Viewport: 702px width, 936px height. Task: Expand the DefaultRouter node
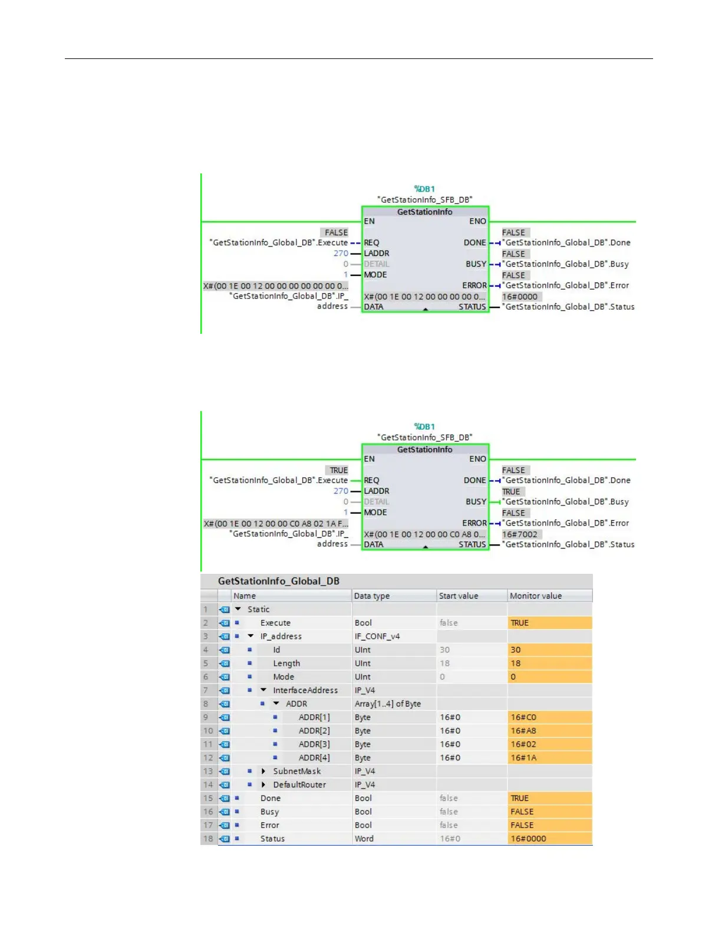coord(263,784)
